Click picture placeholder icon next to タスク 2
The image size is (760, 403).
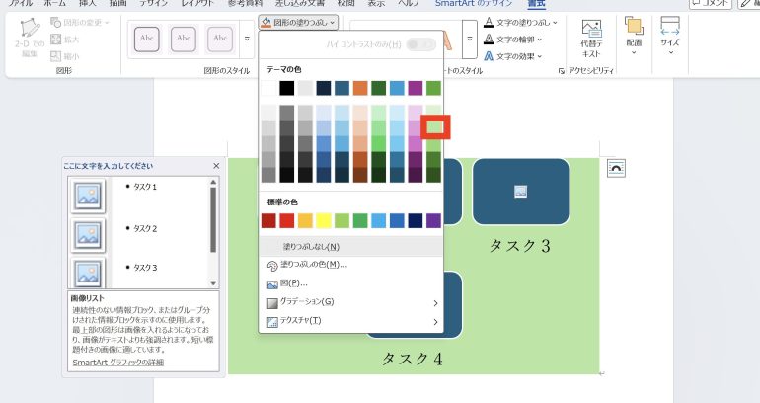(x=88, y=235)
